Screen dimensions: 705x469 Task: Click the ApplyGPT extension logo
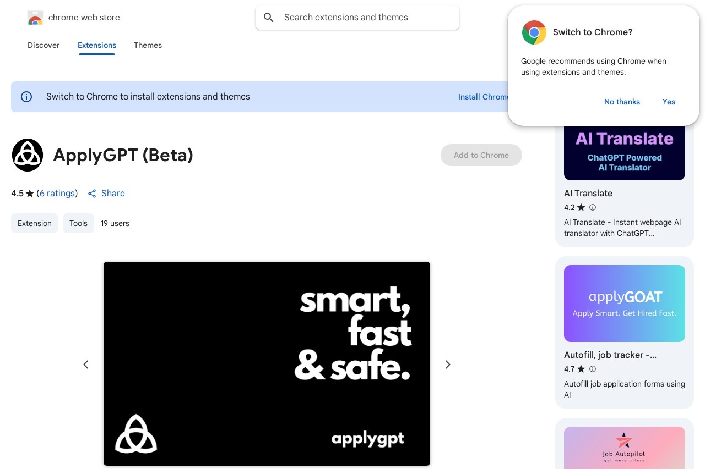(28, 155)
